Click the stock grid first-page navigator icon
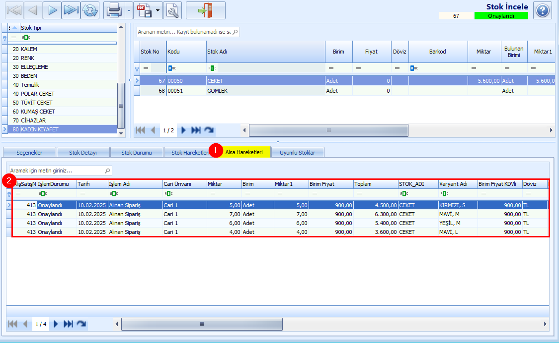 click(x=141, y=130)
